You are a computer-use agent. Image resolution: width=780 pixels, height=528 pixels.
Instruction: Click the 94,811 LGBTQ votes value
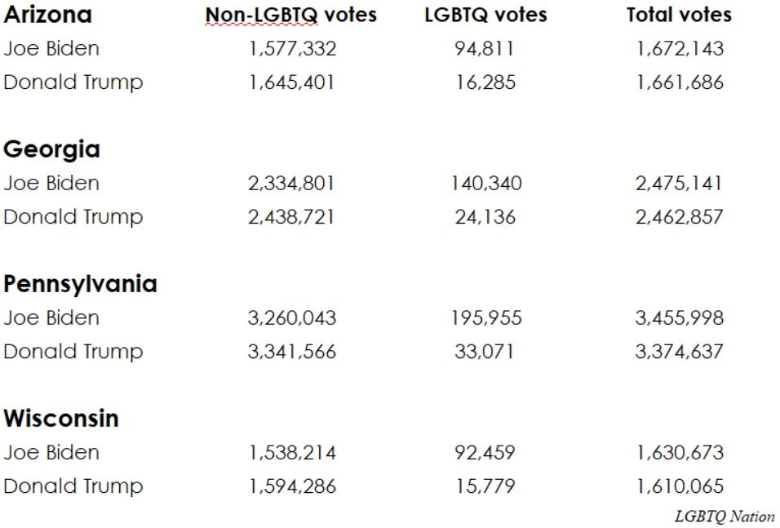[485, 48]
